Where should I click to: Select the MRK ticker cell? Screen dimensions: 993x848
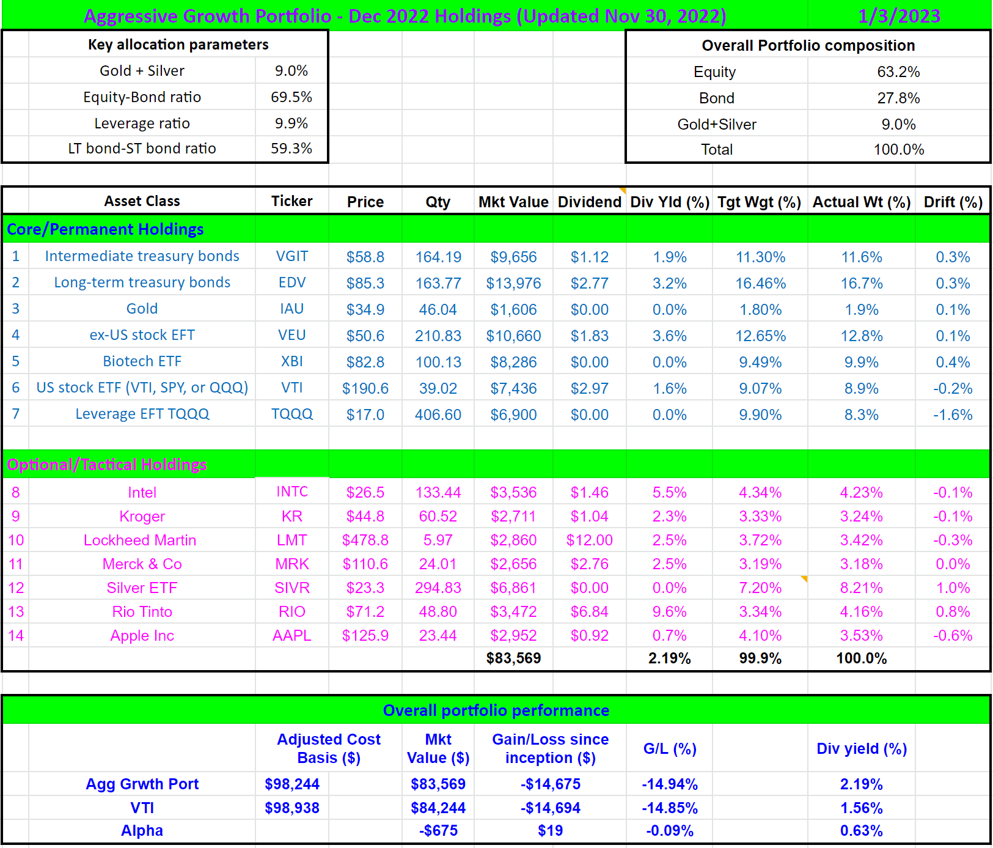coord(291,564)
